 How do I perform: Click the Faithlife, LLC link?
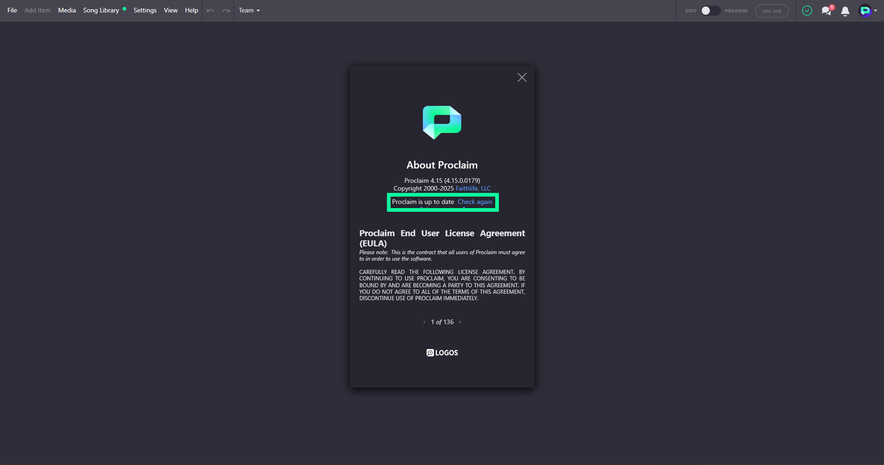coord(473,188)
